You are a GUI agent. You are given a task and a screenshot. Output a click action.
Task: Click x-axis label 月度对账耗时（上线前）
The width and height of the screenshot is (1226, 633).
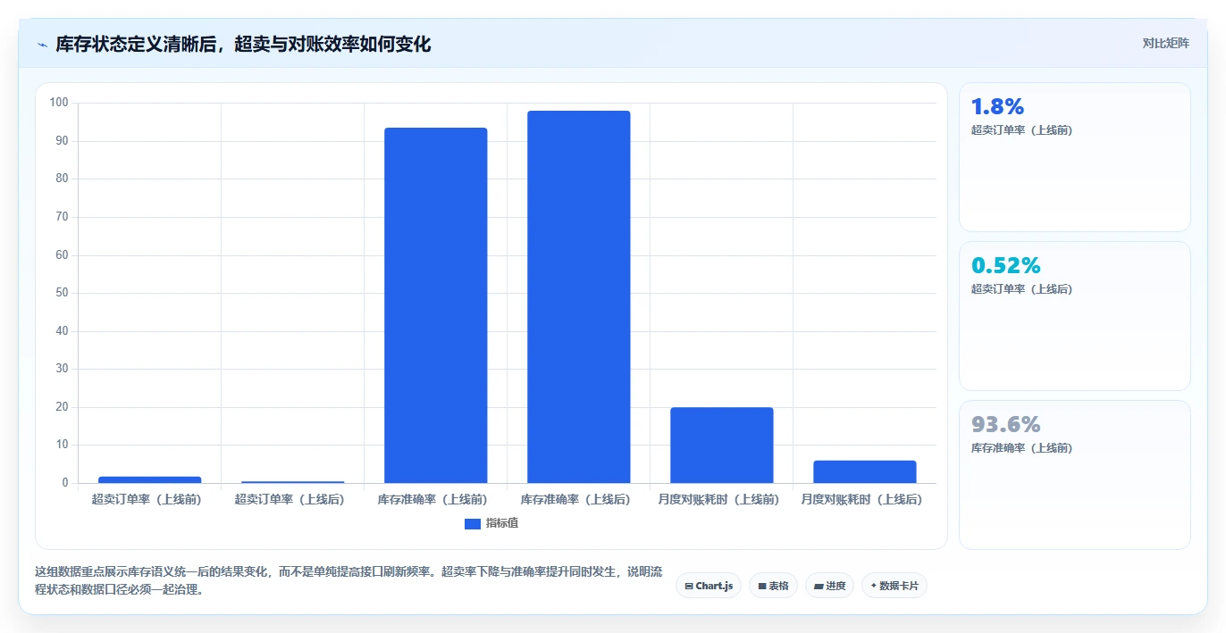point(719,500)
